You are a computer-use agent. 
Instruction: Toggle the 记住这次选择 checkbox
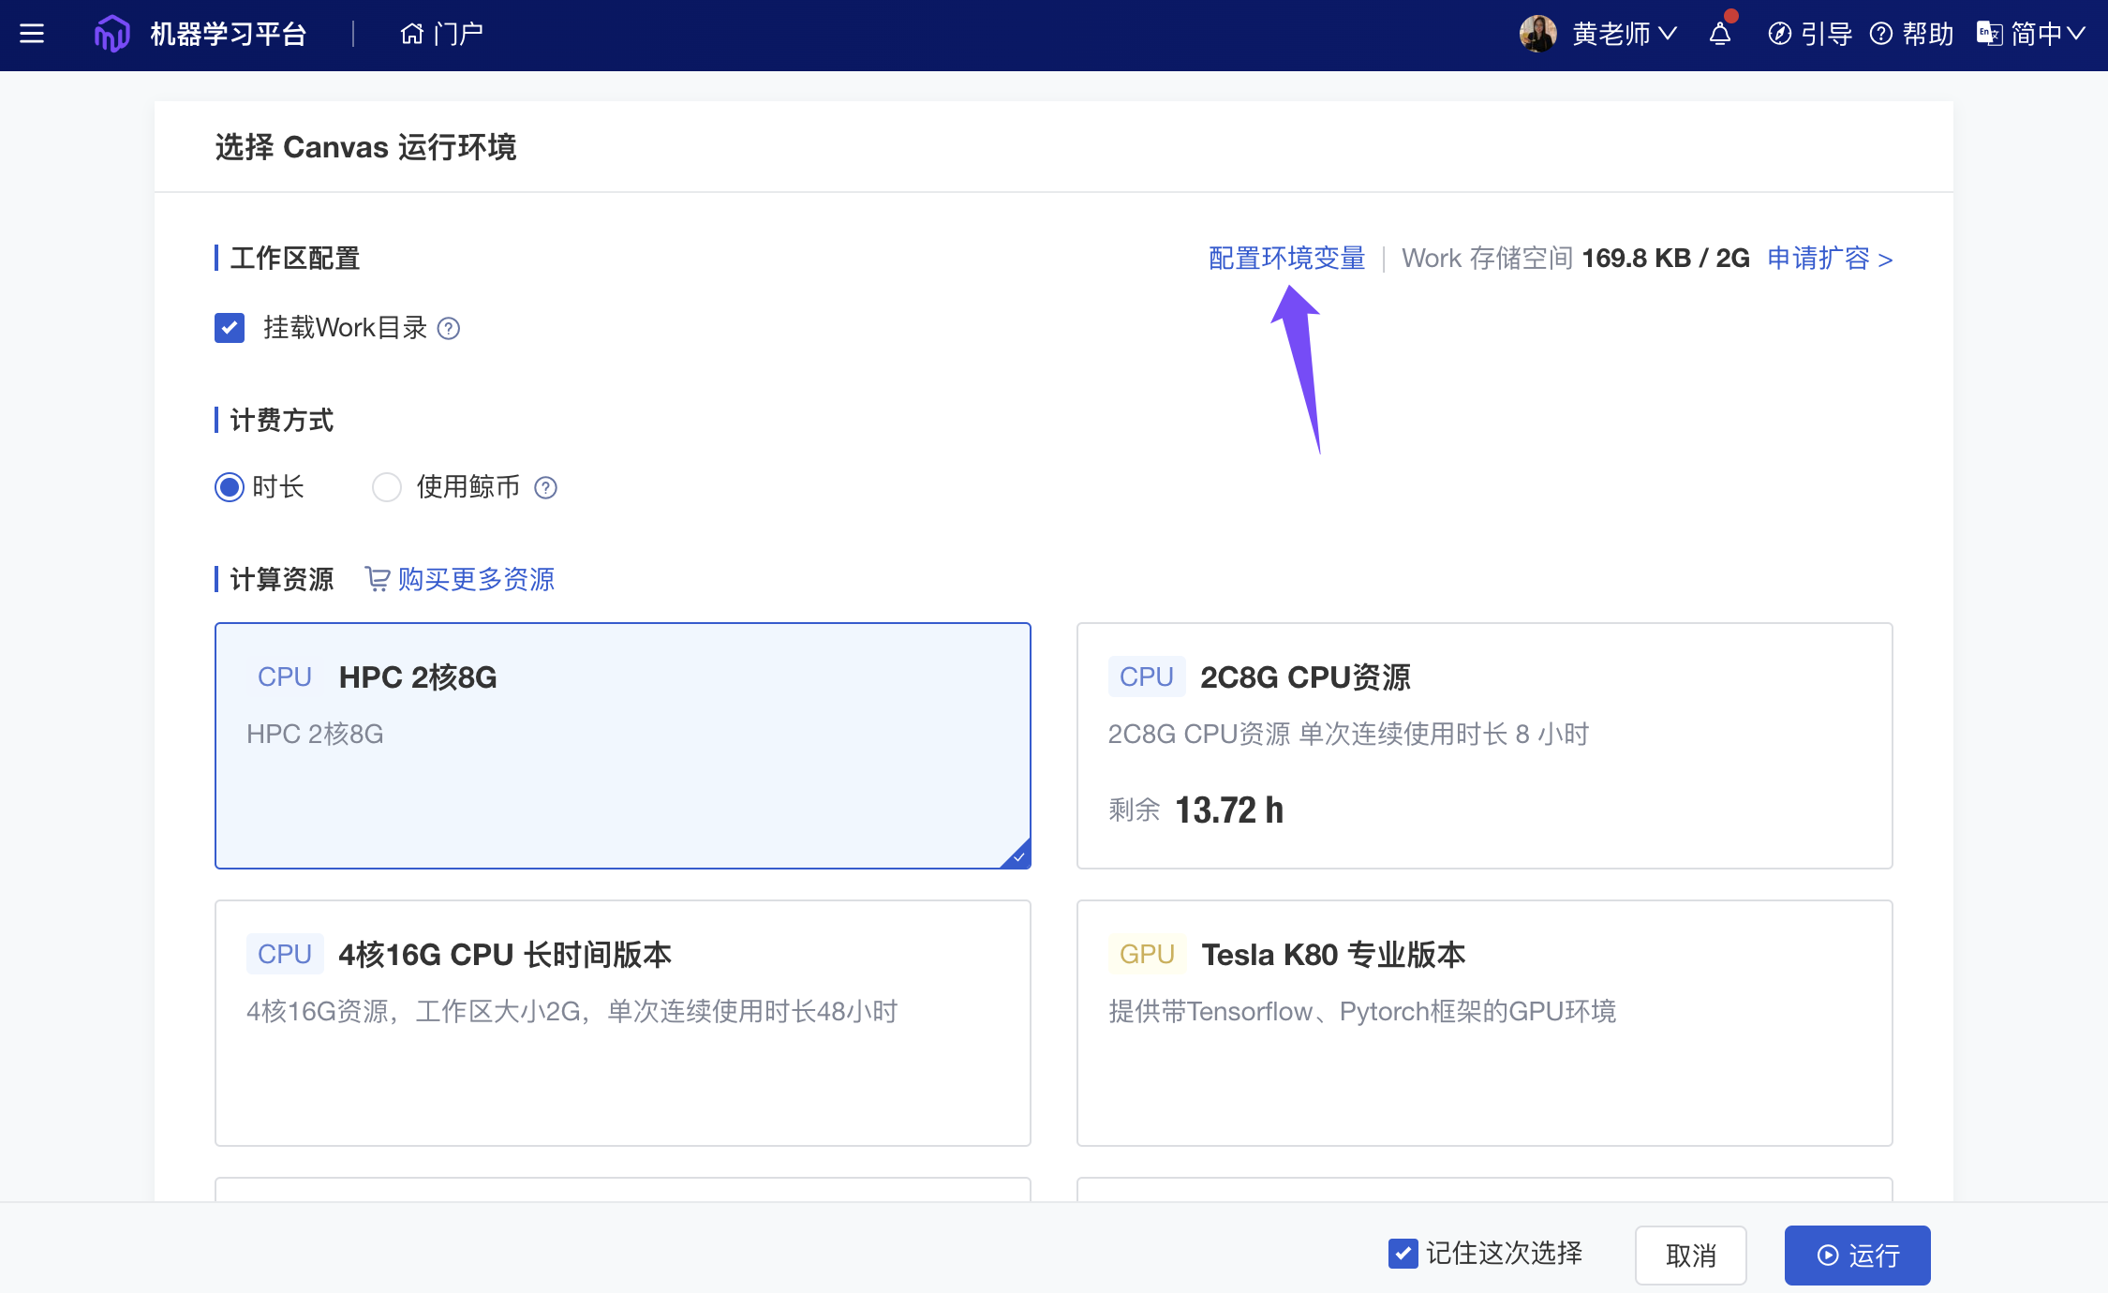tap(1403, 1254)
